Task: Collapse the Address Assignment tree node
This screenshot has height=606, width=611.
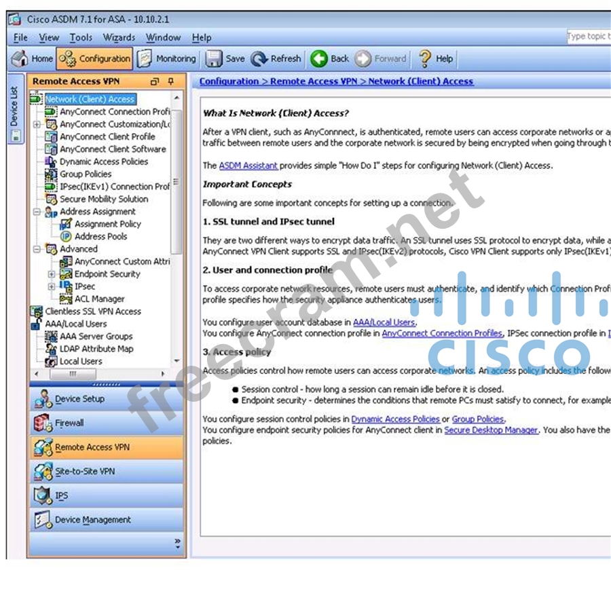Action: [37, 212]
